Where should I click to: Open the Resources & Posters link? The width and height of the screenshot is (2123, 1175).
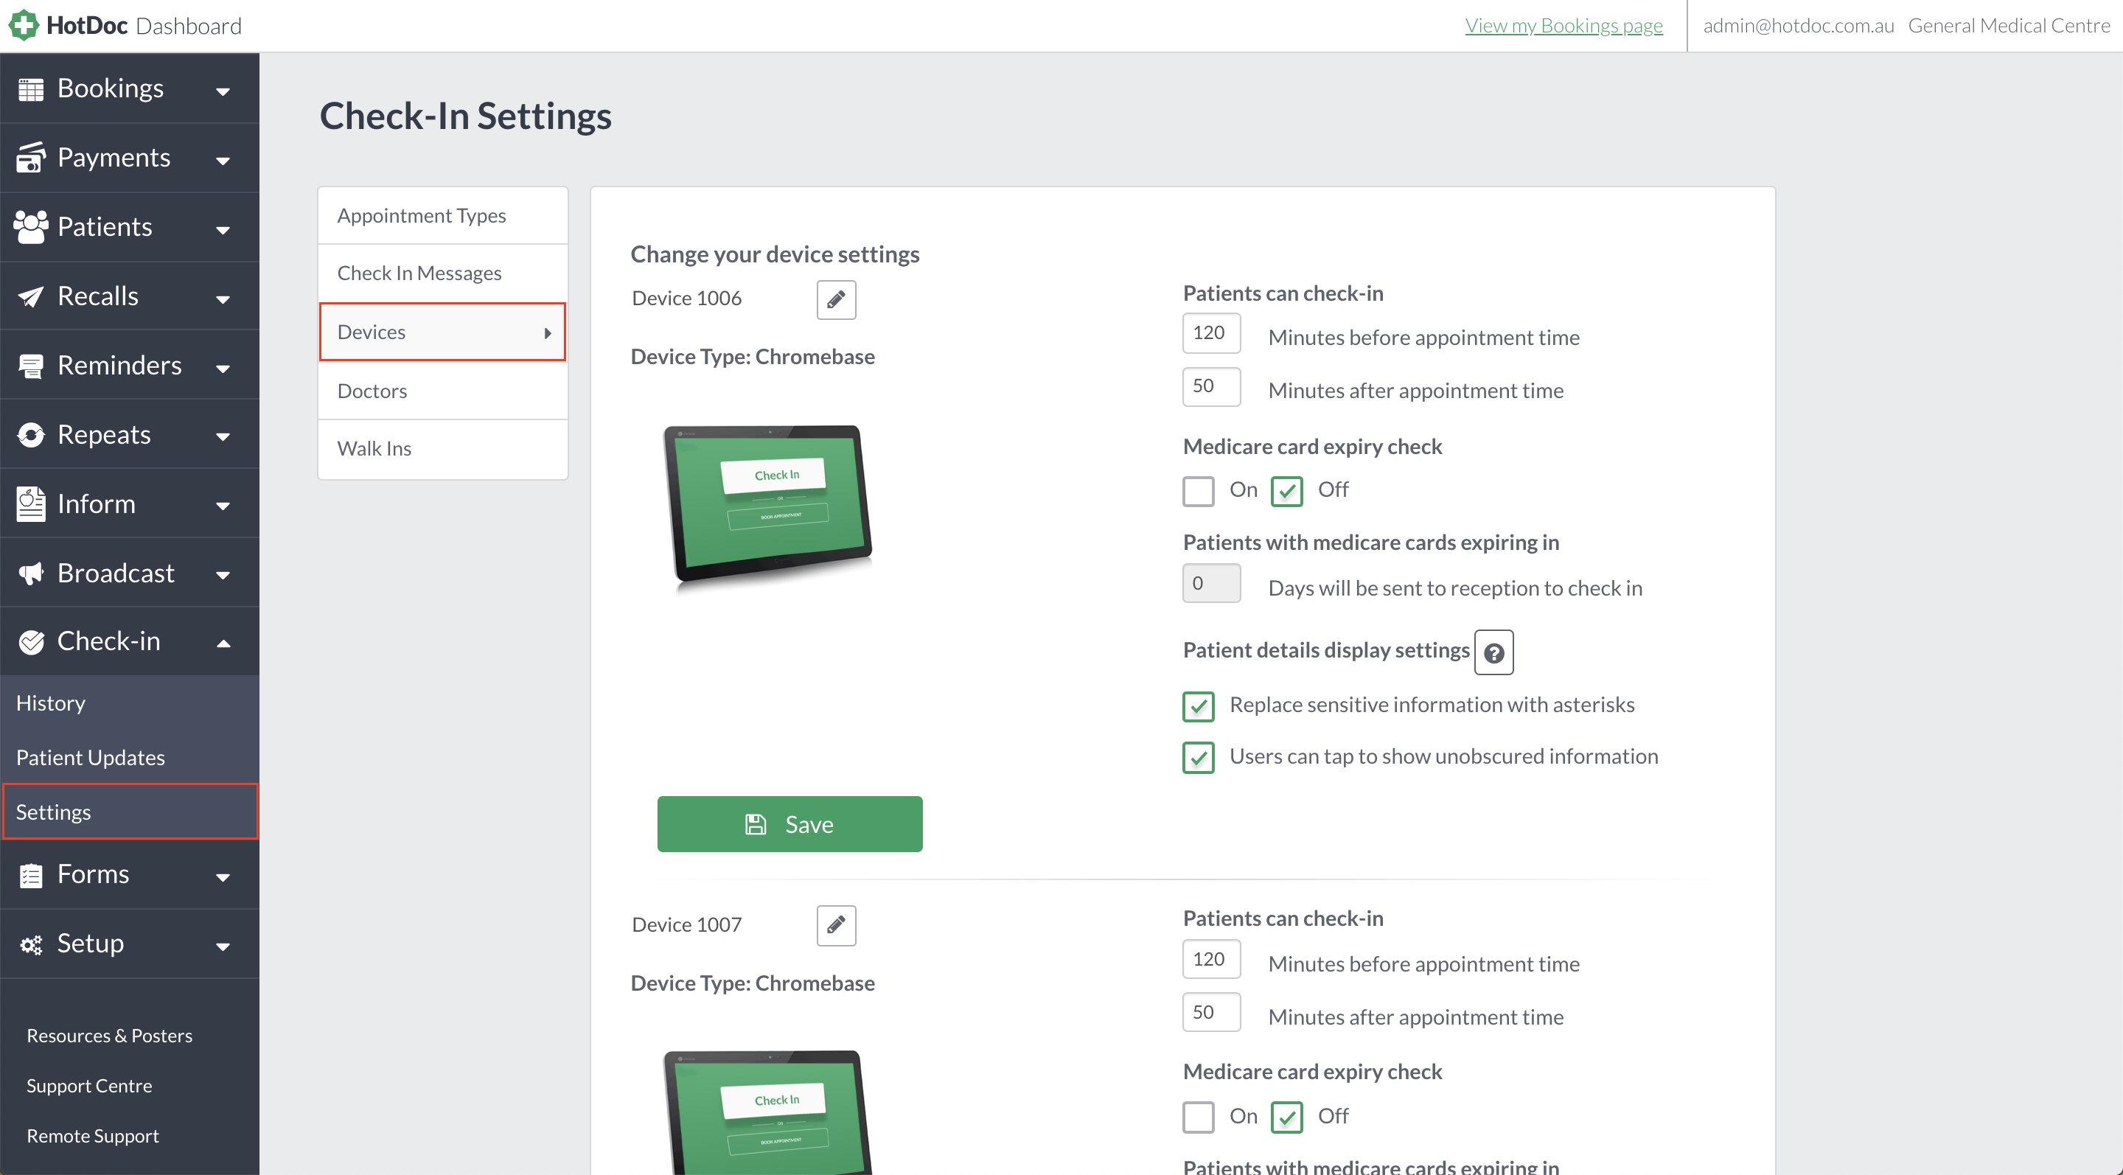[110, 1036]
